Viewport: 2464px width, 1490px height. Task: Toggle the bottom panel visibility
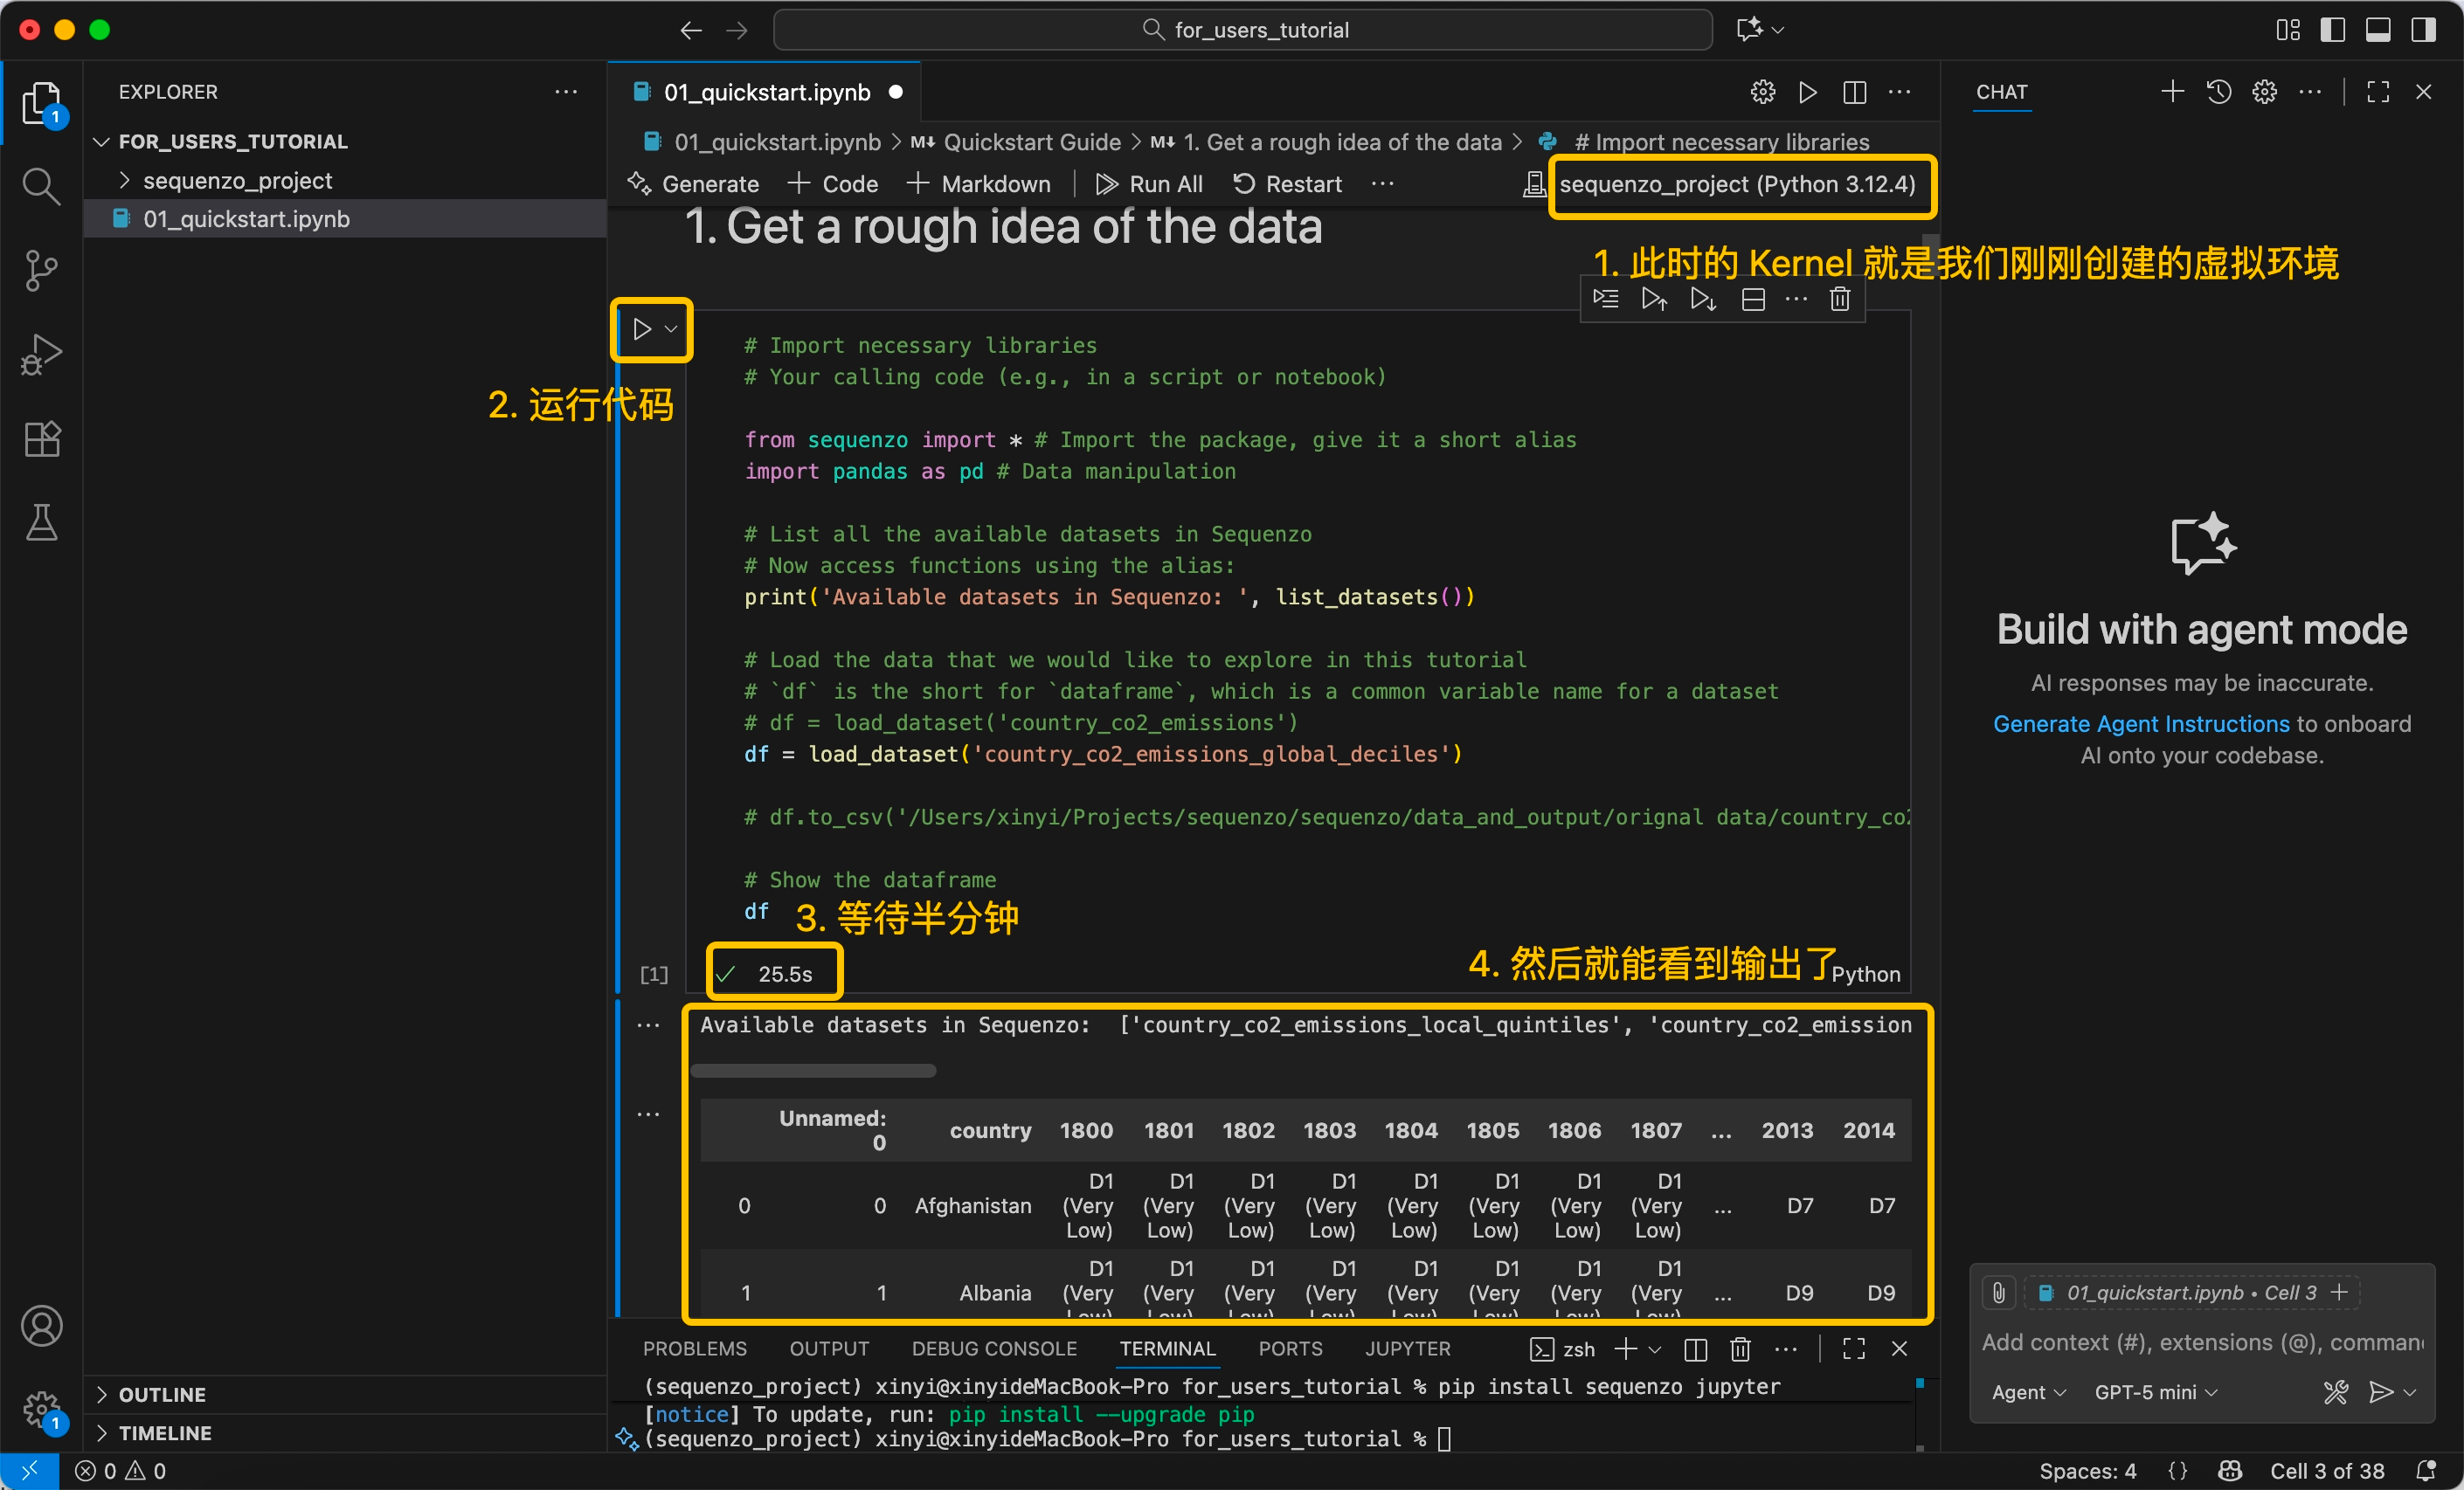point(2378,30)
